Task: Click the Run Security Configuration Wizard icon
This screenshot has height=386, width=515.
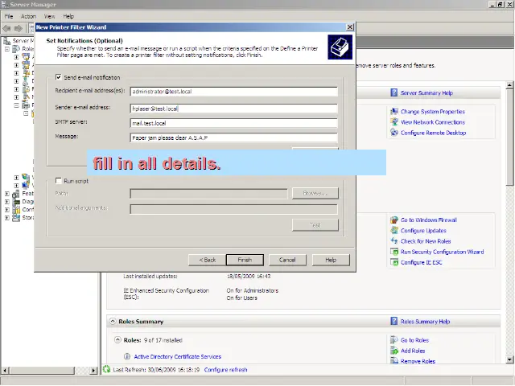Action: coord(394,252)
